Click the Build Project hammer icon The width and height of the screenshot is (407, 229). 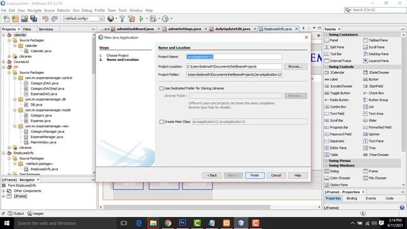pos(122,18)
